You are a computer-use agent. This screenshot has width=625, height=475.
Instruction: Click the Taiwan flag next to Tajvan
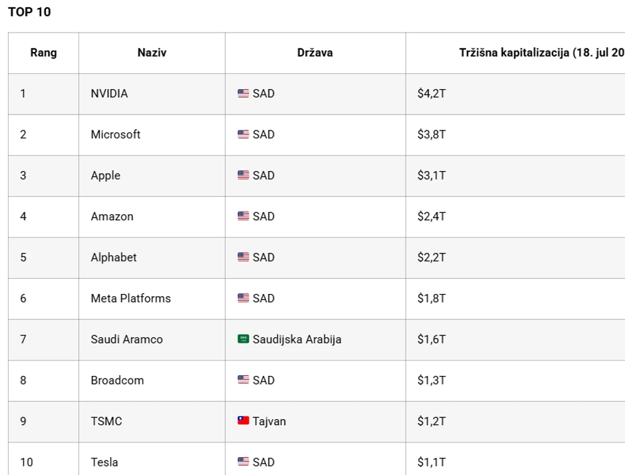click(x=243, y=421)
